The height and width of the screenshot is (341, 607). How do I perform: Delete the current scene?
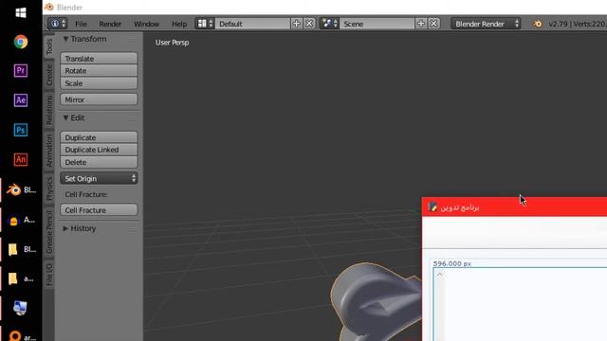tap(434, 24)
